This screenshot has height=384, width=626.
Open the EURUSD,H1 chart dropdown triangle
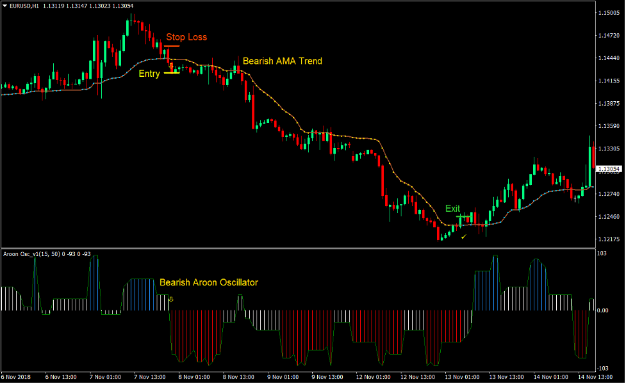coord(5,4)
